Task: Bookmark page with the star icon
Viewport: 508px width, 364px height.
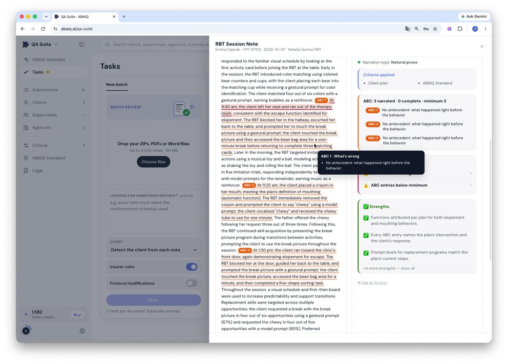Action: tap(435, 29)
